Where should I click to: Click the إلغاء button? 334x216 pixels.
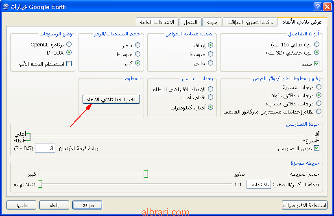55,205
